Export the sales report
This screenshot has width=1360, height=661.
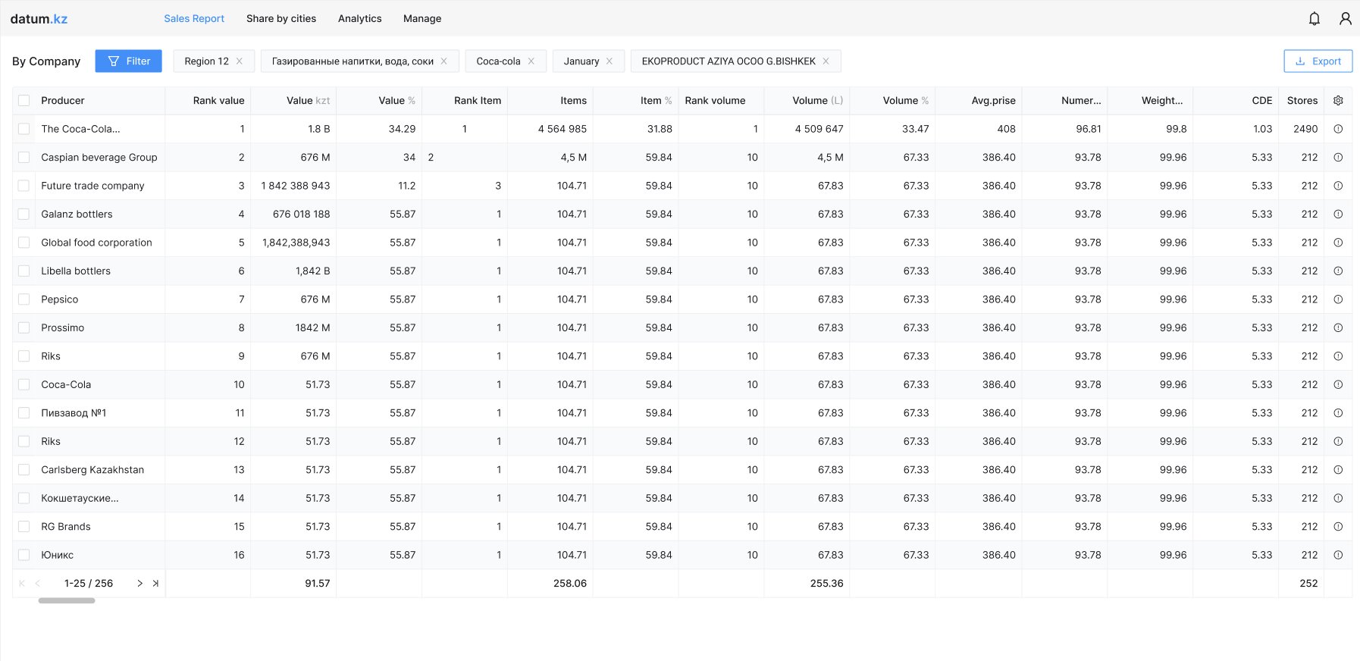[1318, 61]
